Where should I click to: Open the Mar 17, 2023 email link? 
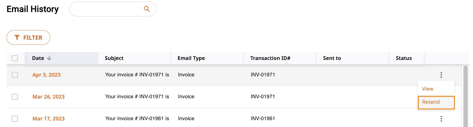pyautogui.click(x=48, y=119)
